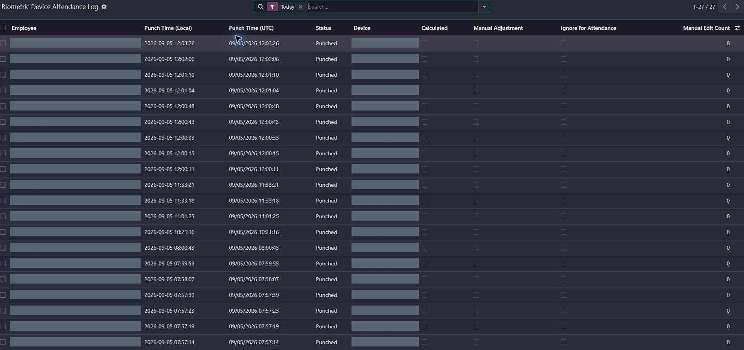Toggle Calculated checkbox in 12:00:48 row
Screen dimensions: 744x350
pos(424,106)
